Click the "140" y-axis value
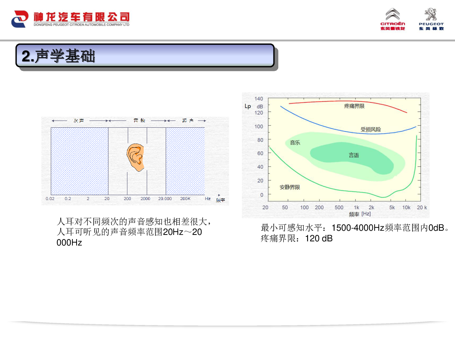 click(x=259, y=99)
